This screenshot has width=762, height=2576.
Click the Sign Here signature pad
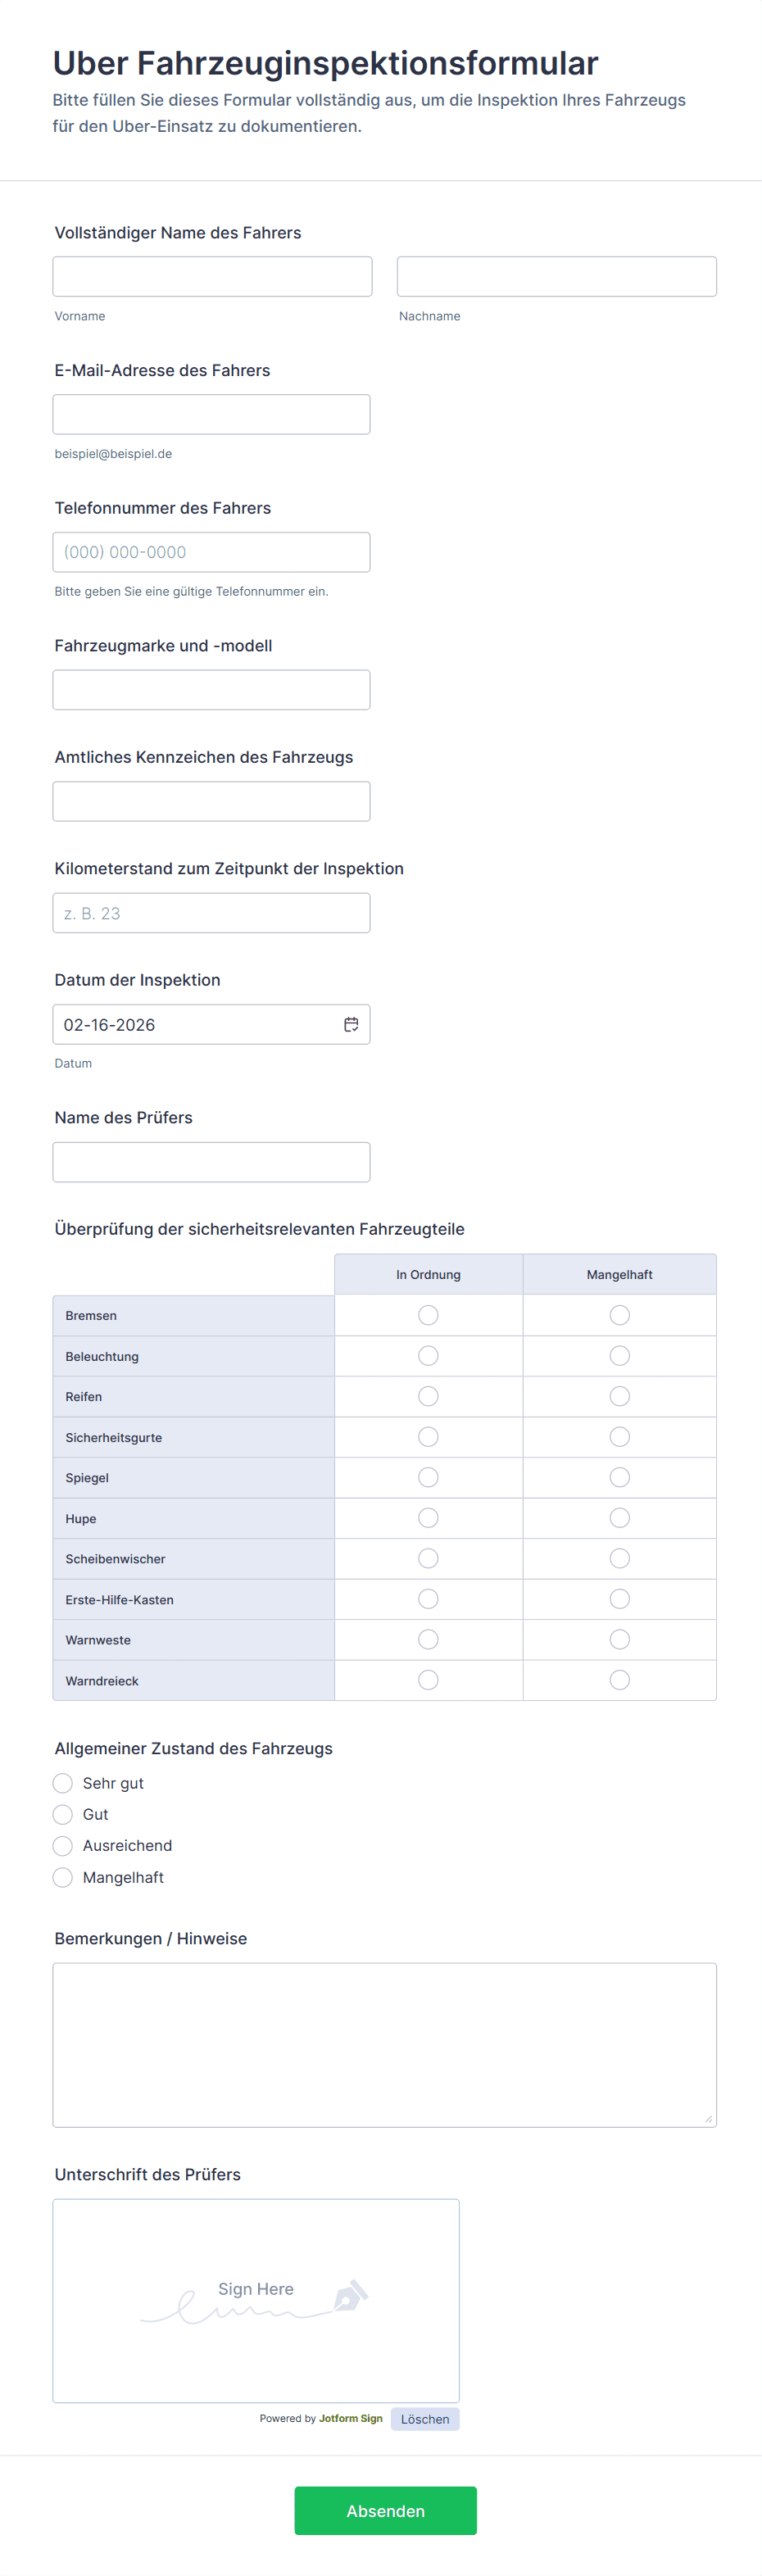point(256,2300)
